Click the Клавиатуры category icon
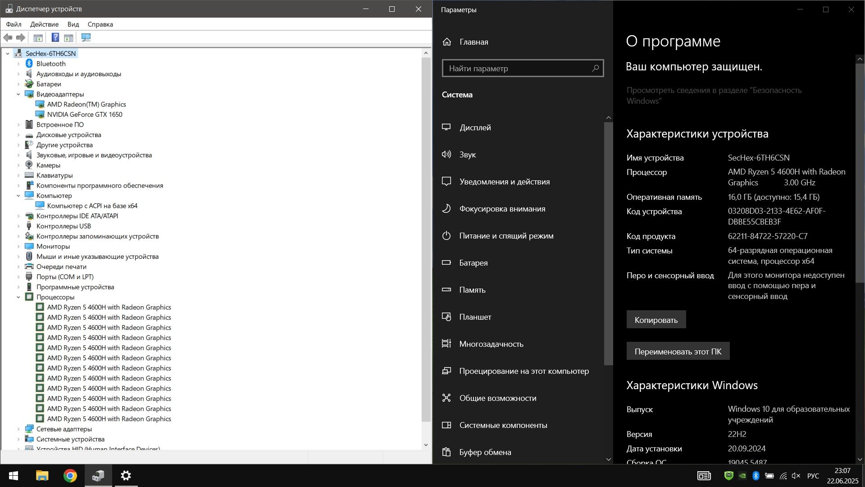The height and width of the screenshot is (487, 865). tap(29, 175)
